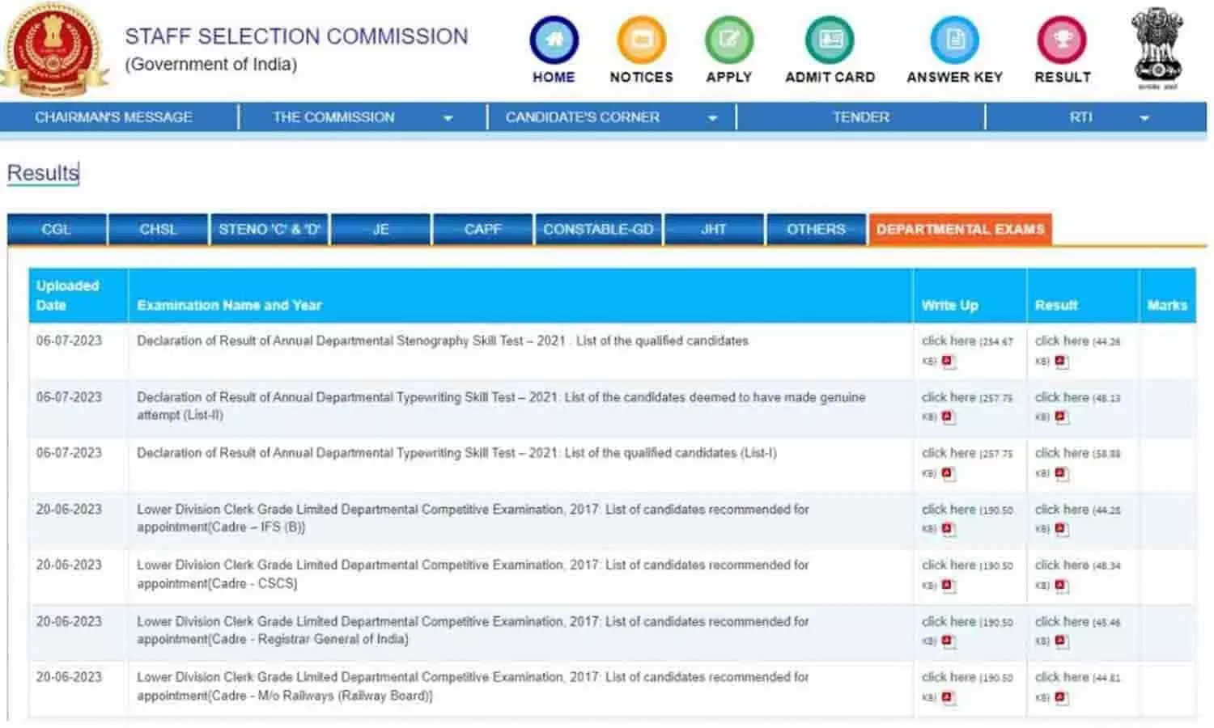Open the Admit Card icon
Viewport: 1214px width, 728px height.
point(830,40)
